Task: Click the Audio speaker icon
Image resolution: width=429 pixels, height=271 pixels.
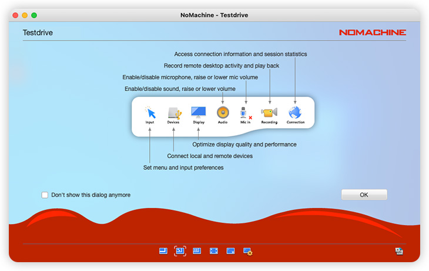Action: click(x=223, y=113)
